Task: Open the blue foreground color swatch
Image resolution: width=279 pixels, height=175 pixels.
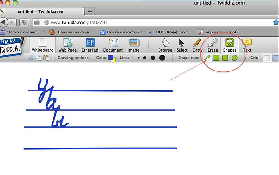Action: pos(111,58)
